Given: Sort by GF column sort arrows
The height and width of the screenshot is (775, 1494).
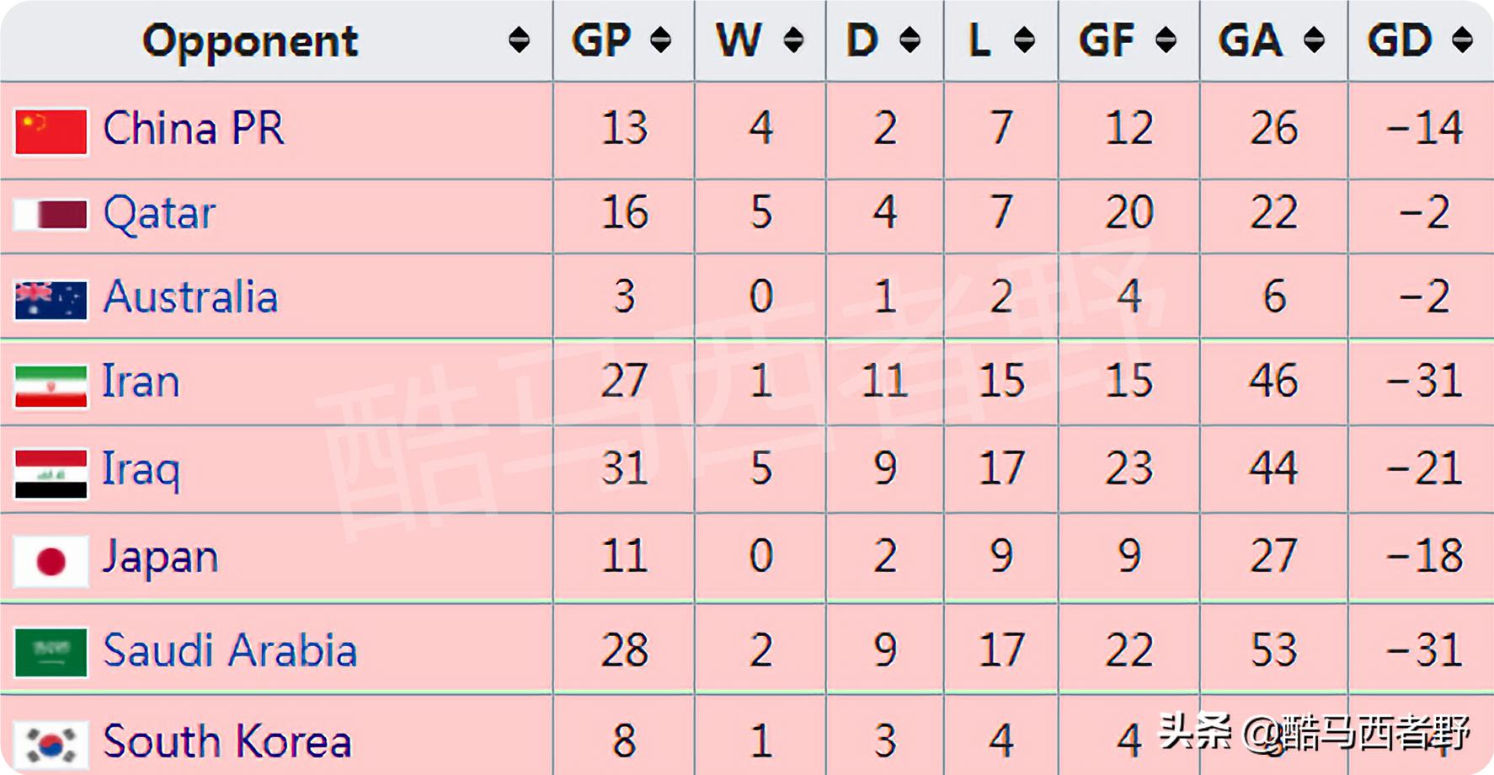Looking at the screenshot, I should pyautogui.click(x=1166, y=40).
